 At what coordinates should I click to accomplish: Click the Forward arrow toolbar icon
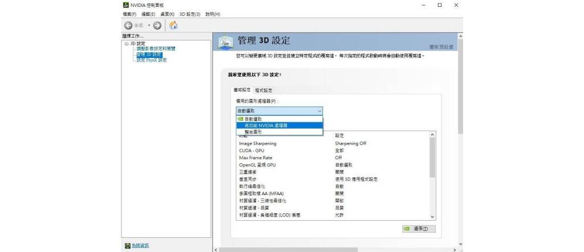157,25
